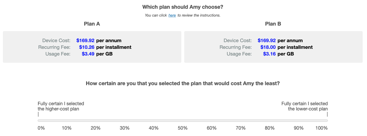Open the 'here' instructions link
The width and height of the screenshot is (367, 136).
click(172, 15)
